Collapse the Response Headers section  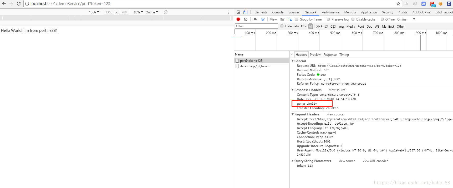293,90
